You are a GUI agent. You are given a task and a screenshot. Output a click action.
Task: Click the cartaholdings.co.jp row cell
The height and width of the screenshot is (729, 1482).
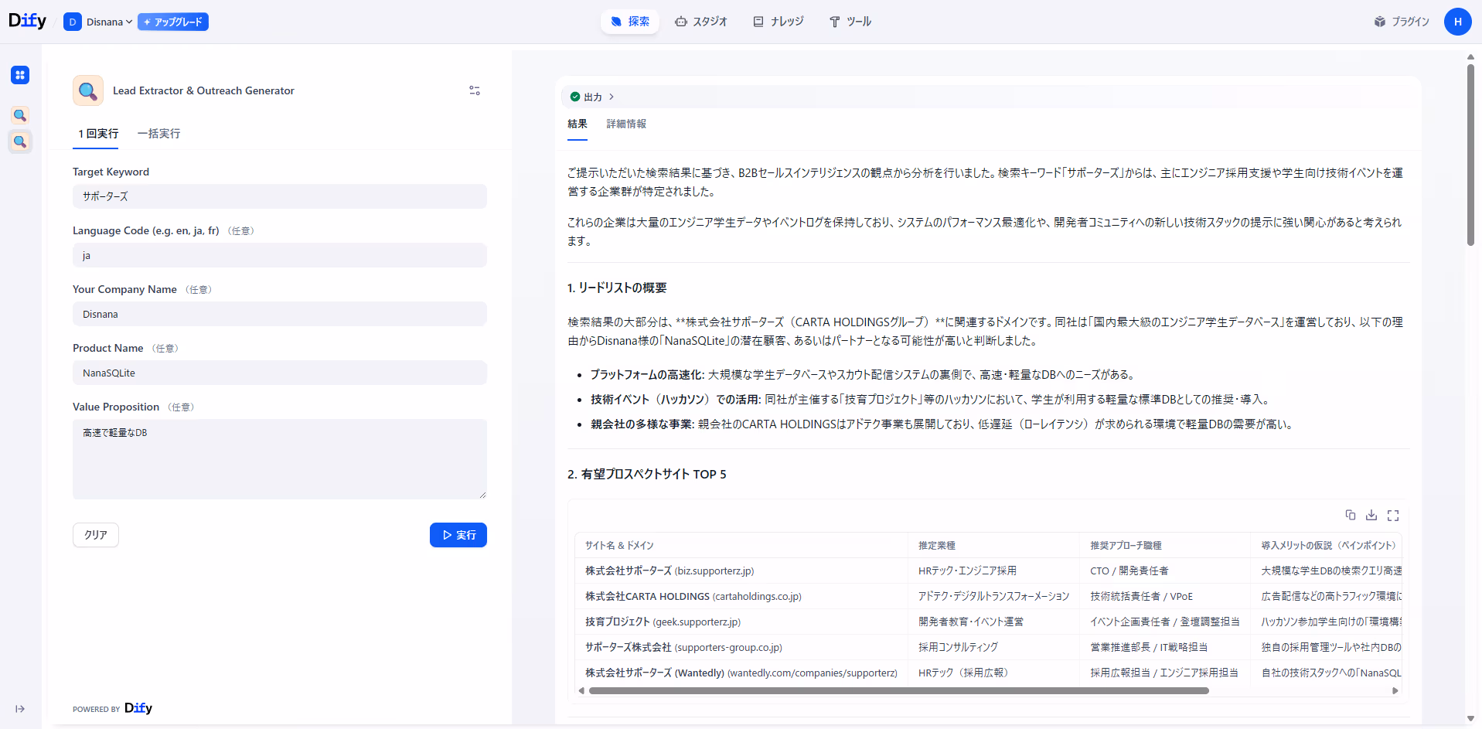(x=741, y=596)
